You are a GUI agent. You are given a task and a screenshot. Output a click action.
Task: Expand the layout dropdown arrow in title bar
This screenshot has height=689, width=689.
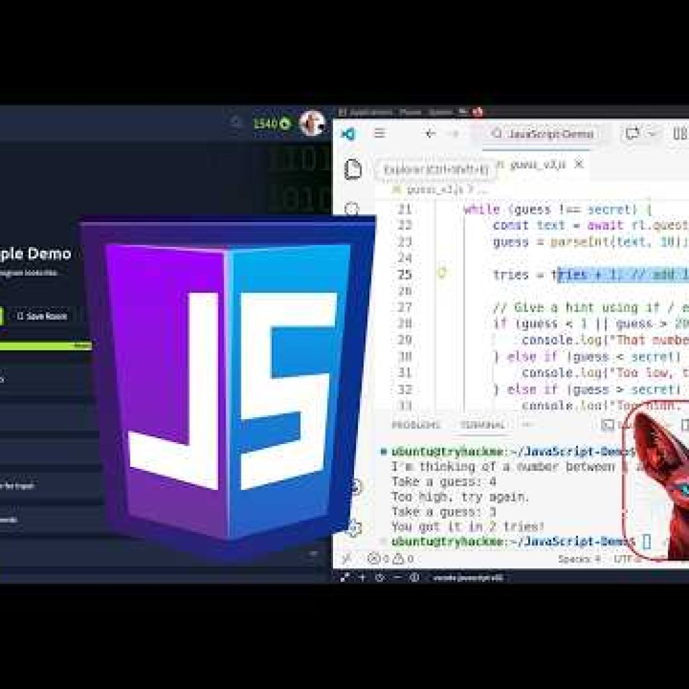coord(652,134)
